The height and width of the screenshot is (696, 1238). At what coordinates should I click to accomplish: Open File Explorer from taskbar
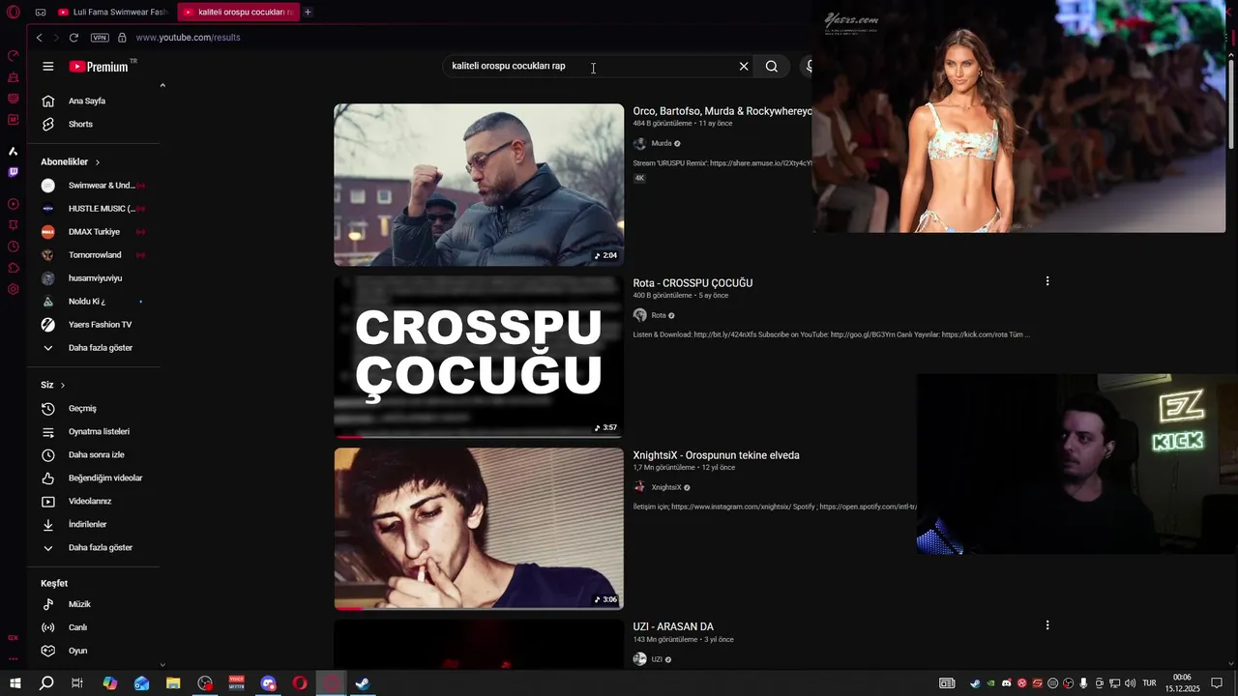(173, 683)
